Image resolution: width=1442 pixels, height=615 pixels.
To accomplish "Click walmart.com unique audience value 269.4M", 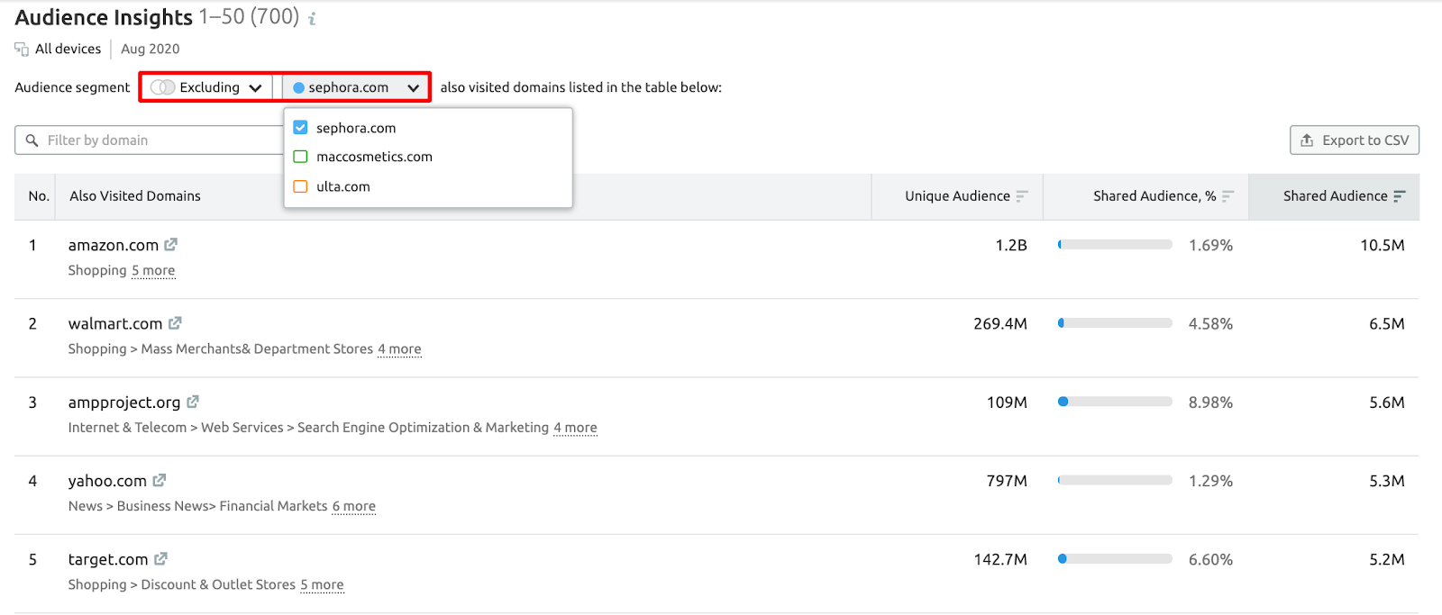I will [x=1000, y=323].
